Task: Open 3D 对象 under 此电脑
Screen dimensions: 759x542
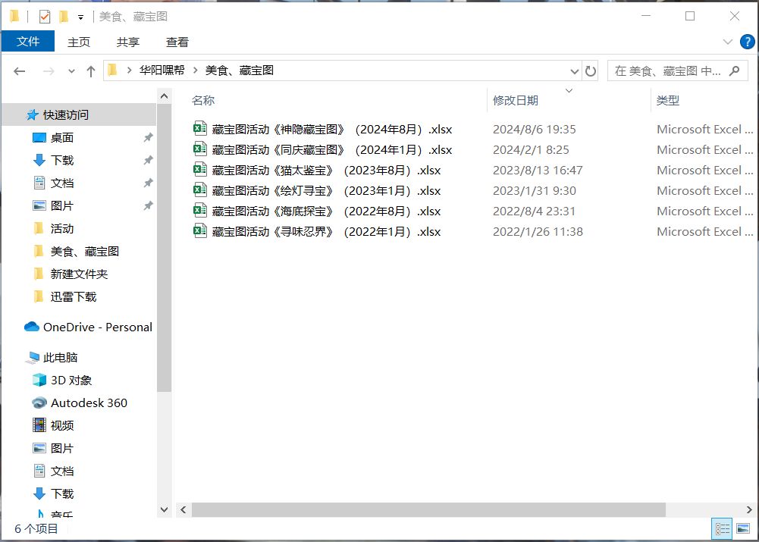Action: 71,381
